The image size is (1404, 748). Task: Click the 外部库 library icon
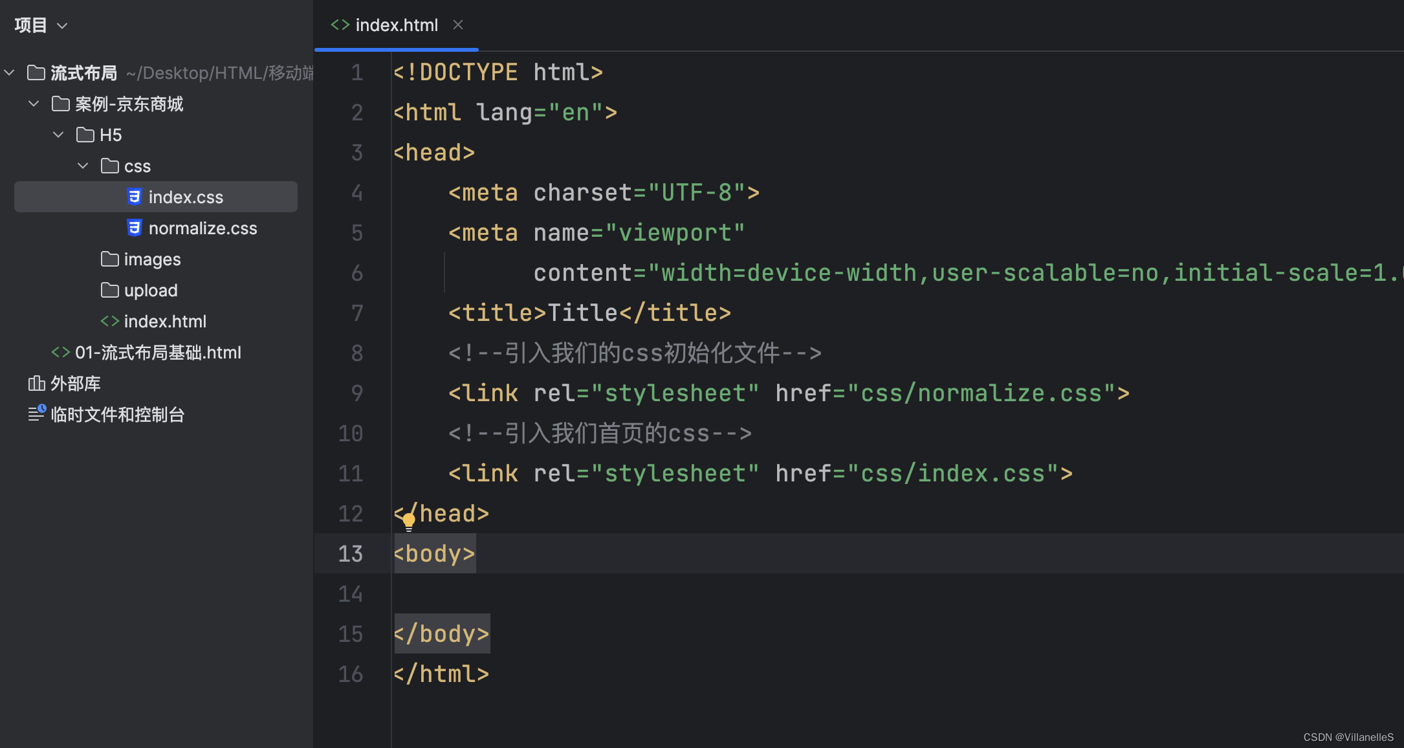[36, 383]
